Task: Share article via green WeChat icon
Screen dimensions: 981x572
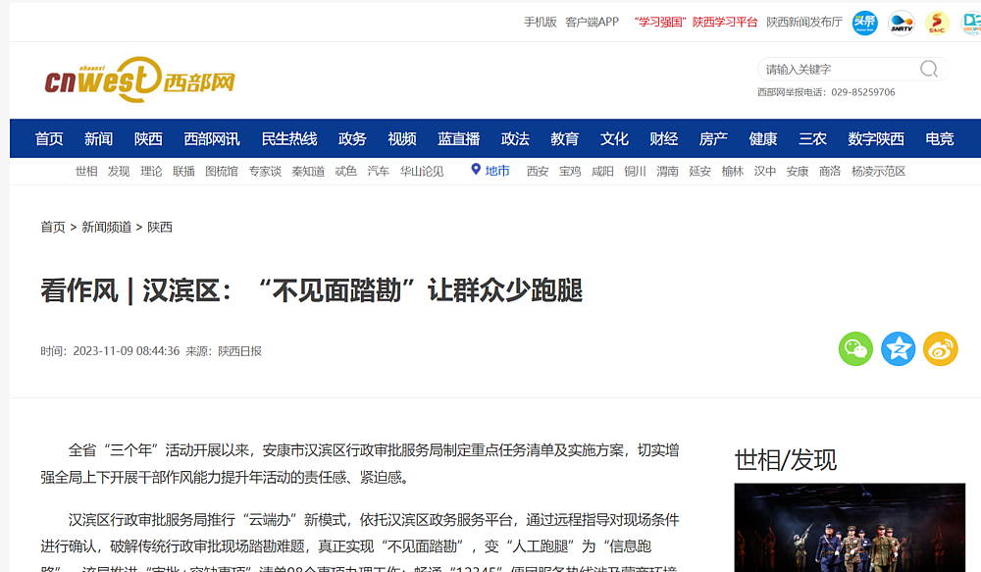Action: click(855, 349)
